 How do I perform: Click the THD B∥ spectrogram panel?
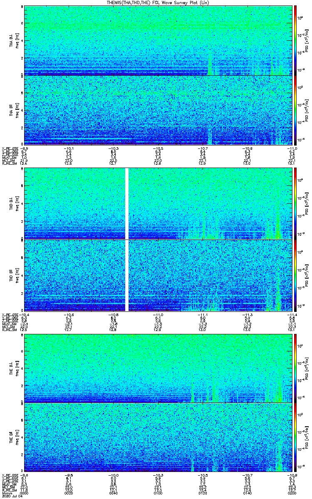[x=158, y=275]
